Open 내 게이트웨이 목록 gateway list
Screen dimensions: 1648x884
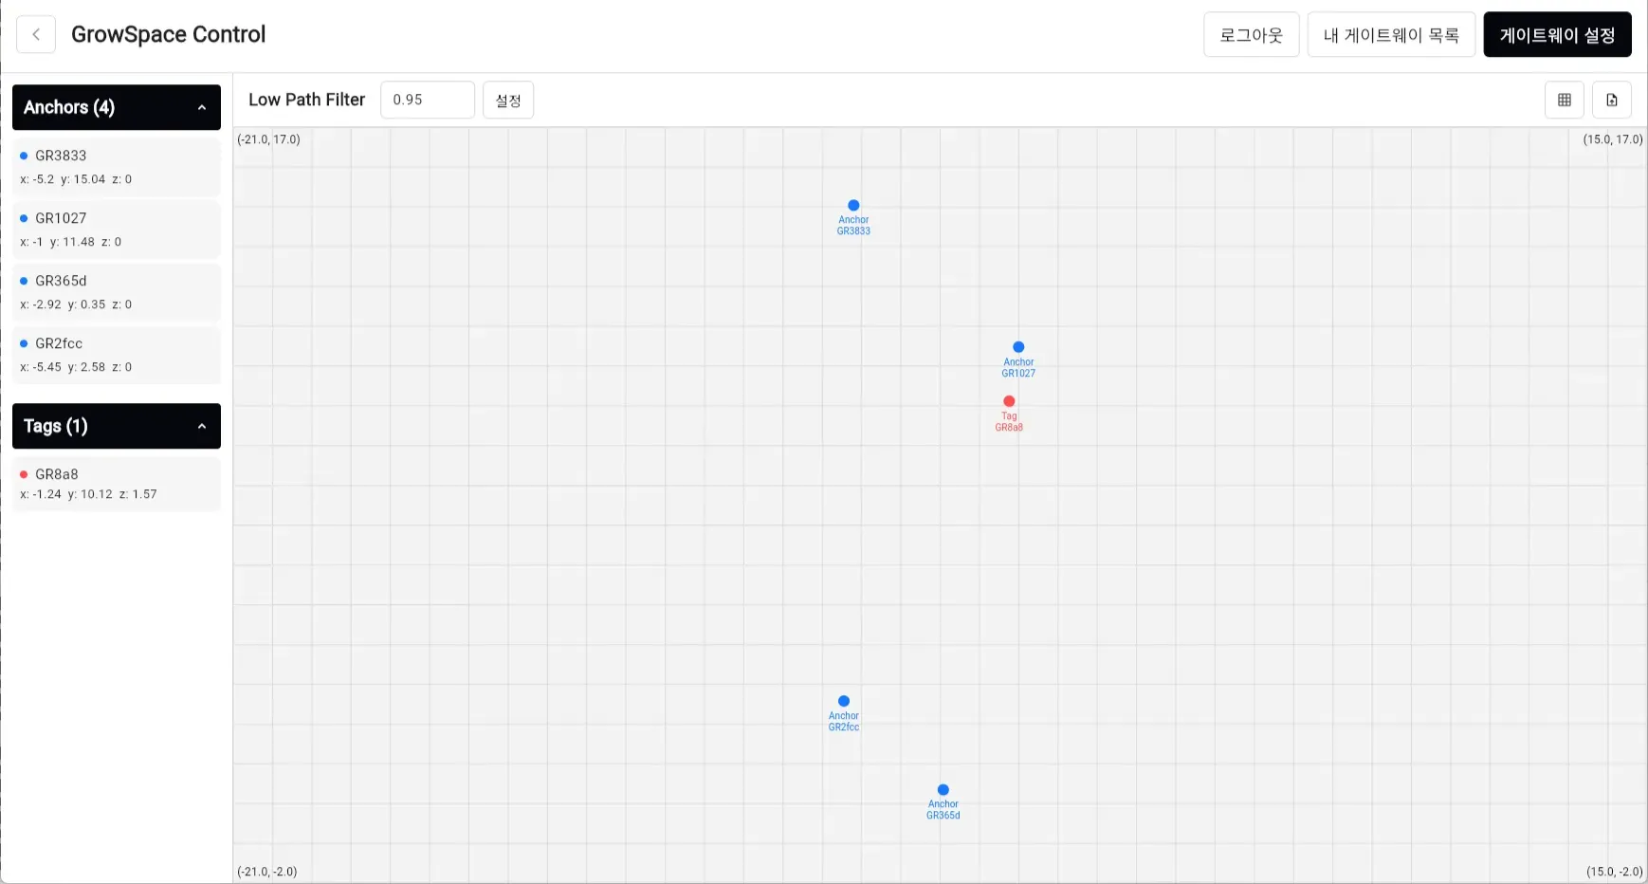point(1390,35)
